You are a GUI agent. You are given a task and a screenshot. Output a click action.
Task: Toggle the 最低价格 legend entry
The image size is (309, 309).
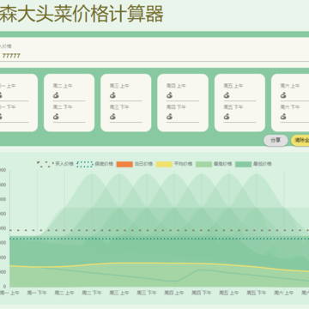(x=253, y=164)
